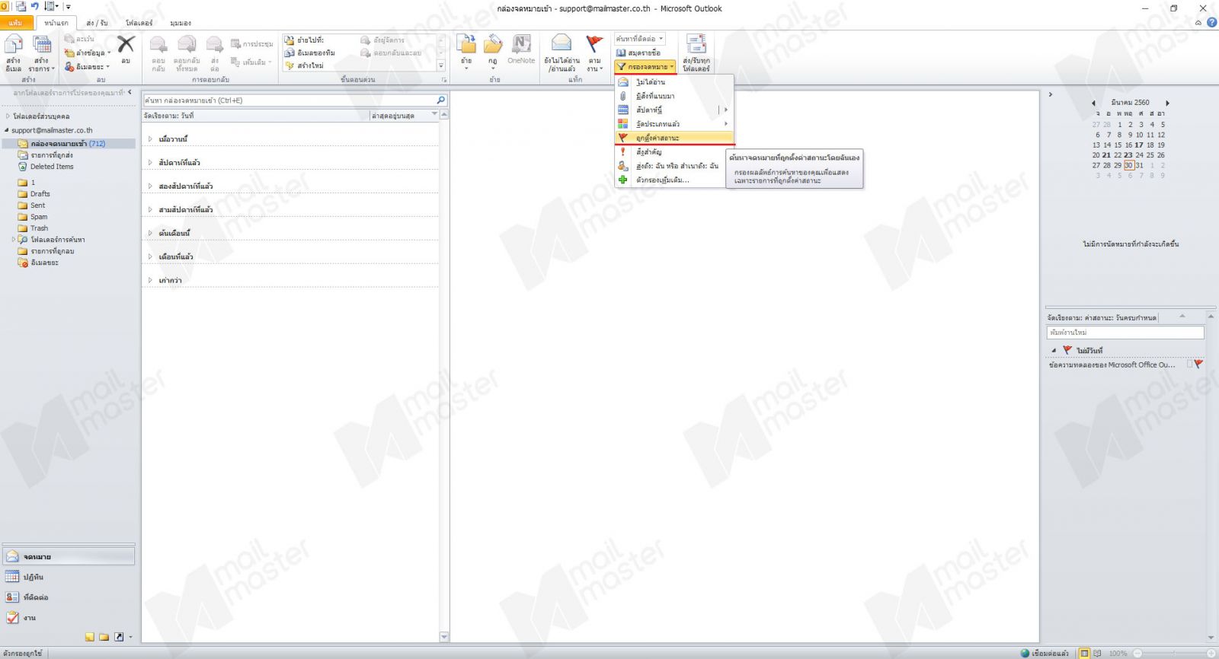The image size is (1219, 659).
Task: Switch to the มุมมอง ribbon tab
Action: [x=181, y=23]
